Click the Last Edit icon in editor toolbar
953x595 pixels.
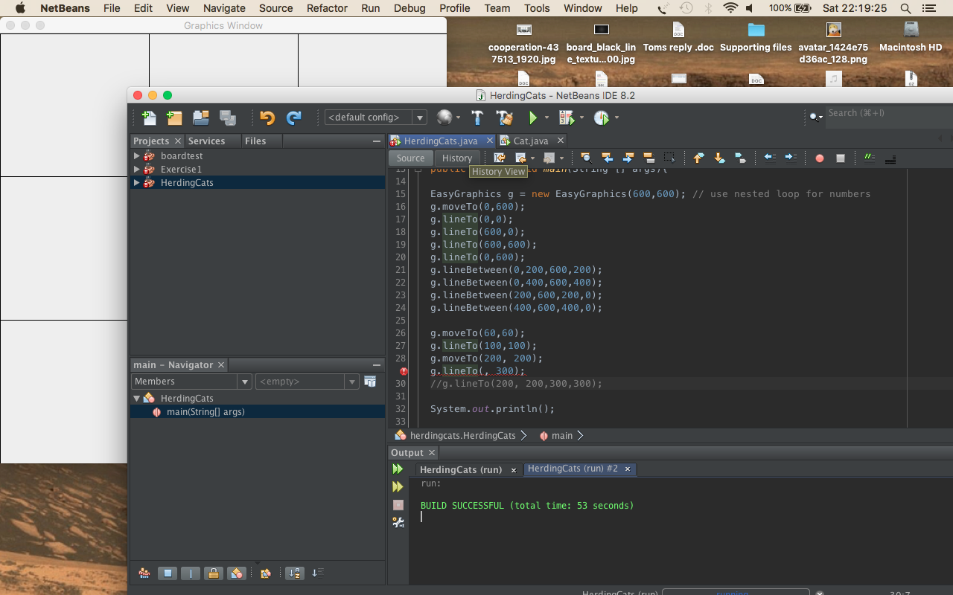point(500,158)
